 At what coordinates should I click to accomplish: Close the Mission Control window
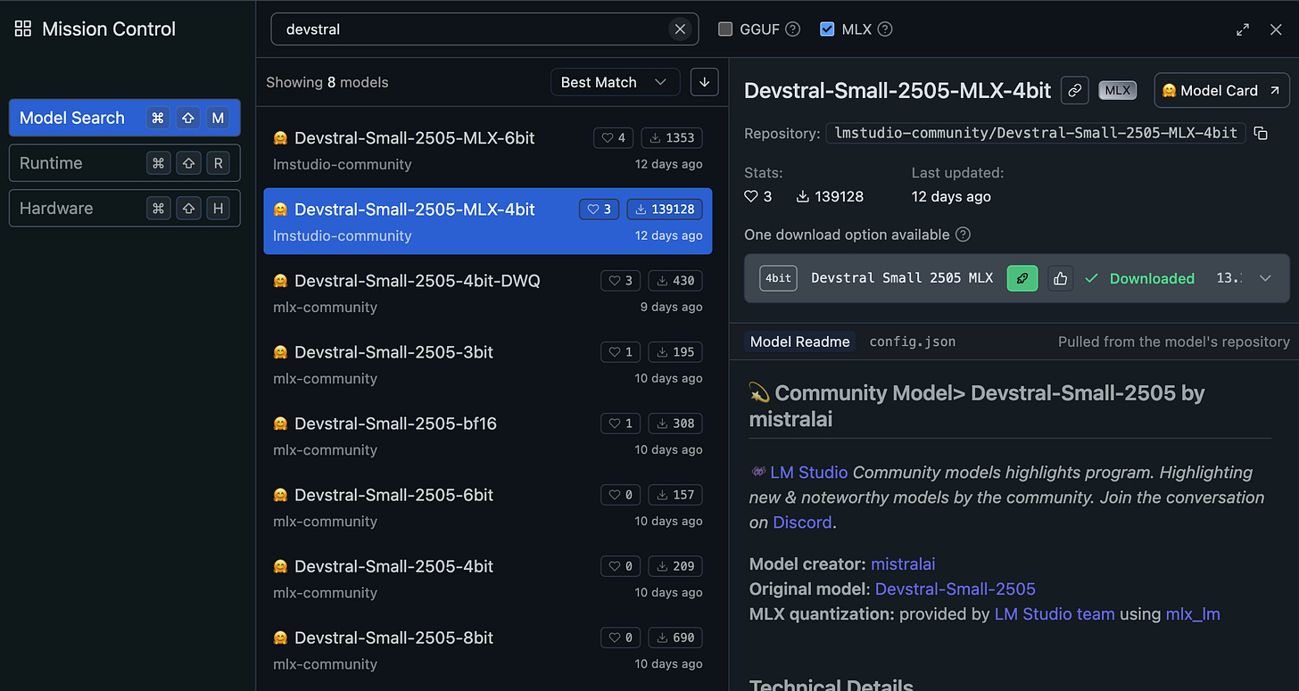point(1276,29)
